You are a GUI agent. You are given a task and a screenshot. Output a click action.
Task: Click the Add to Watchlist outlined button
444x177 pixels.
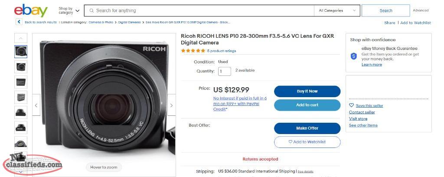click(x=307, y=142)
